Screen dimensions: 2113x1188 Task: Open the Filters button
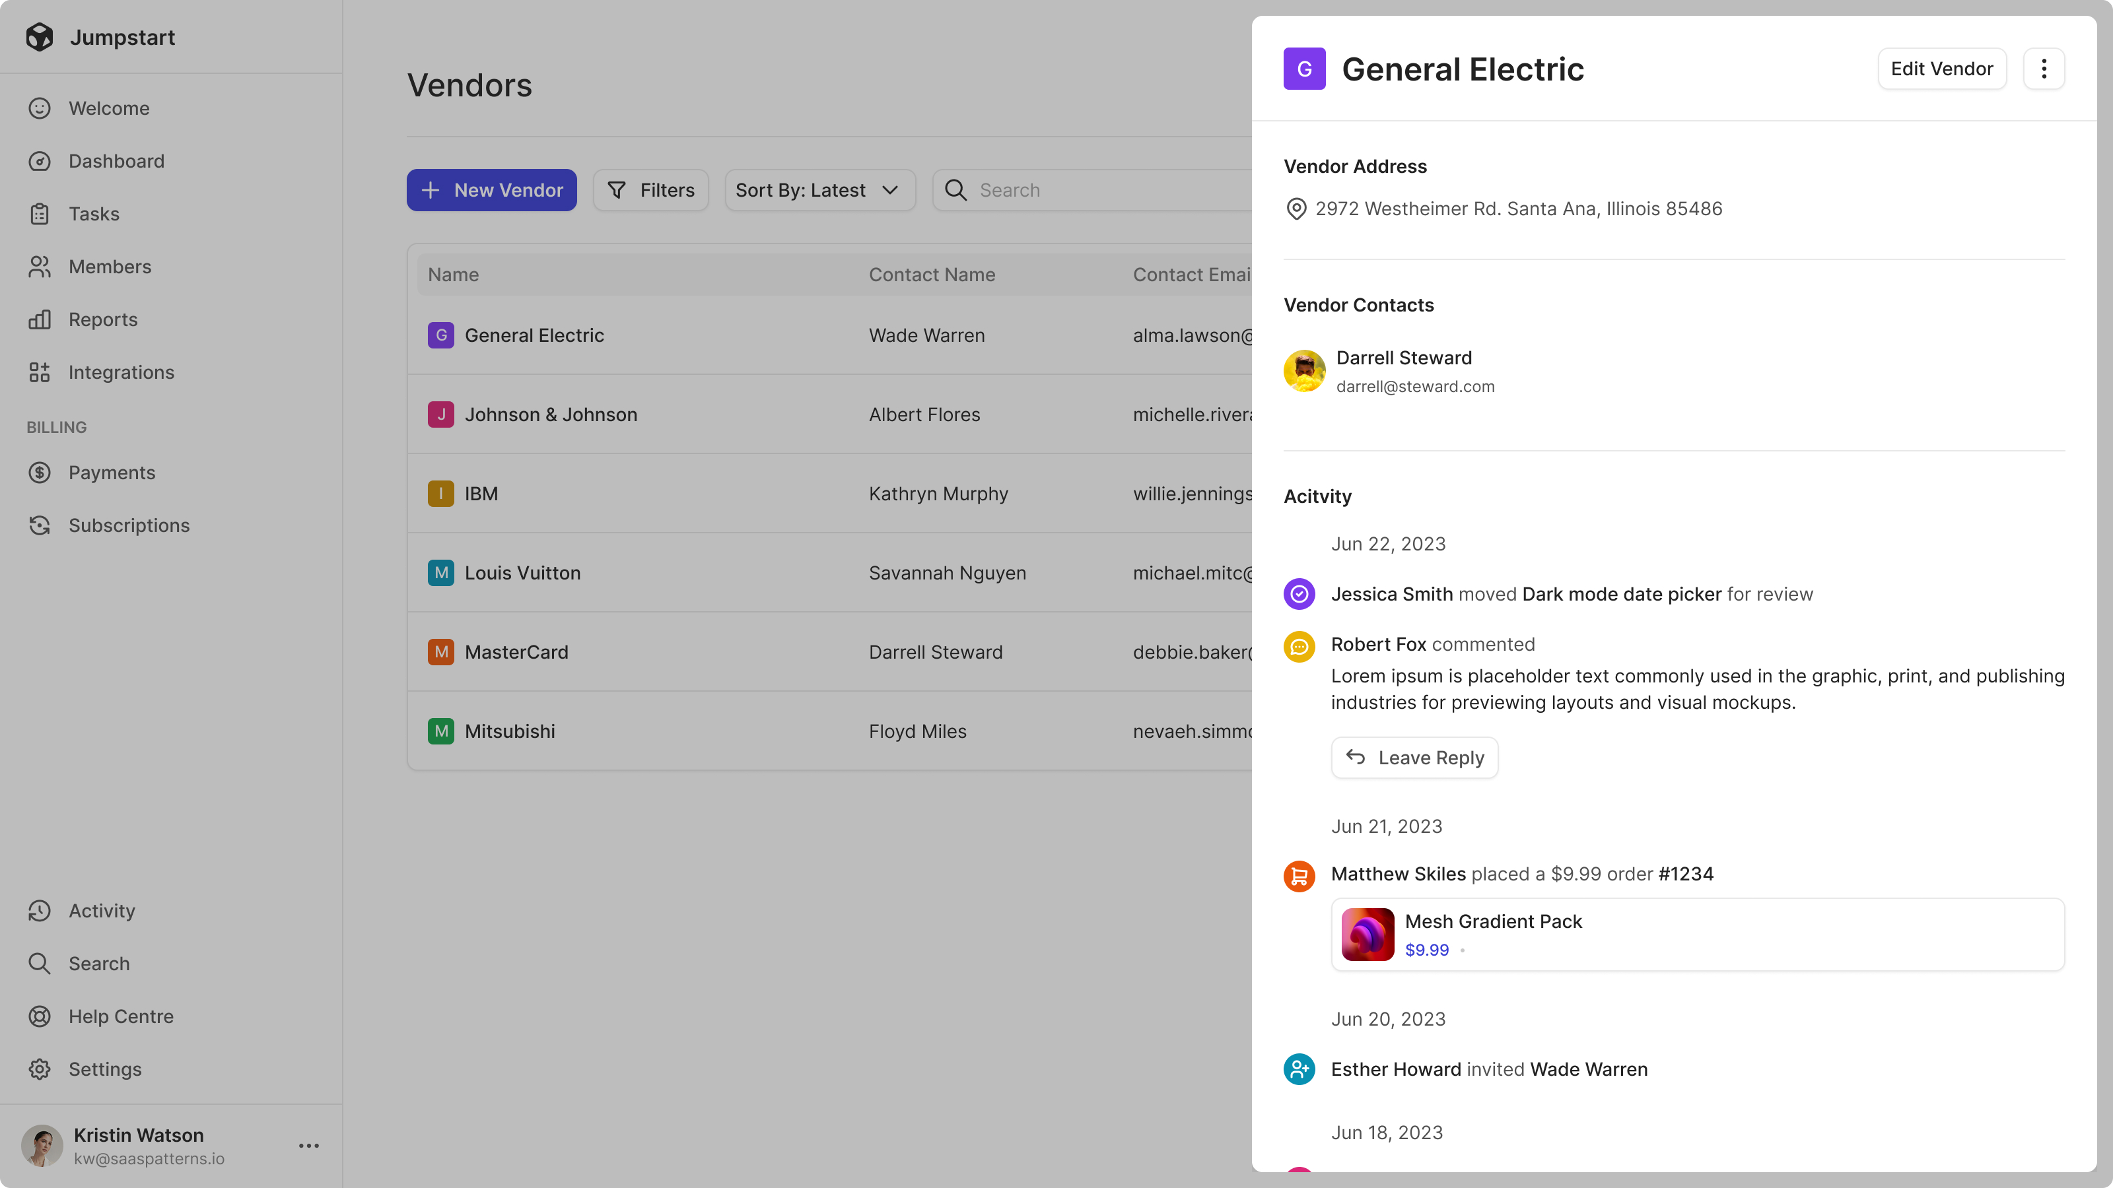[650, 190]
